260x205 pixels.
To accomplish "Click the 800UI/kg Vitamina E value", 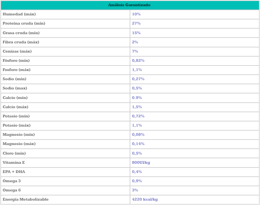I will click(141, 162).
